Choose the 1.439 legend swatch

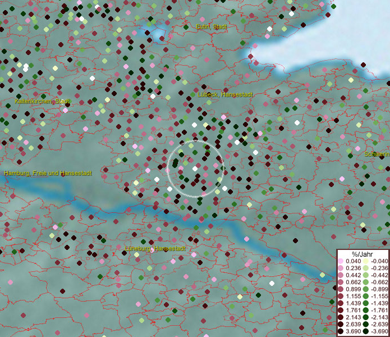tap(341, 303)
